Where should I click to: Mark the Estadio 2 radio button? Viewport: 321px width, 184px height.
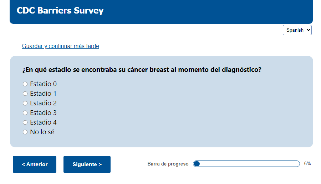point(25,103)
